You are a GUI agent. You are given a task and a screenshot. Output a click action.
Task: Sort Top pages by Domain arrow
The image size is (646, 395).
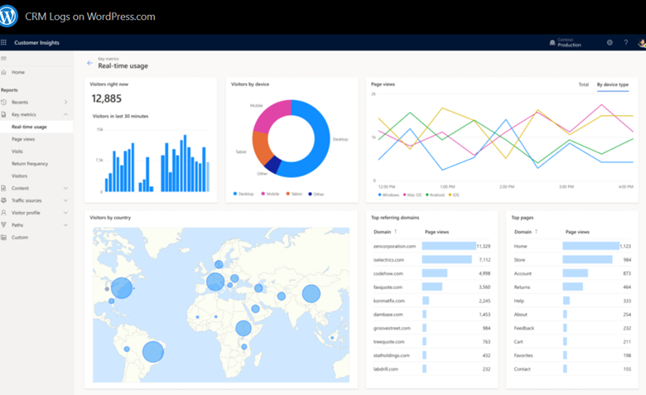tap(536, 232)
